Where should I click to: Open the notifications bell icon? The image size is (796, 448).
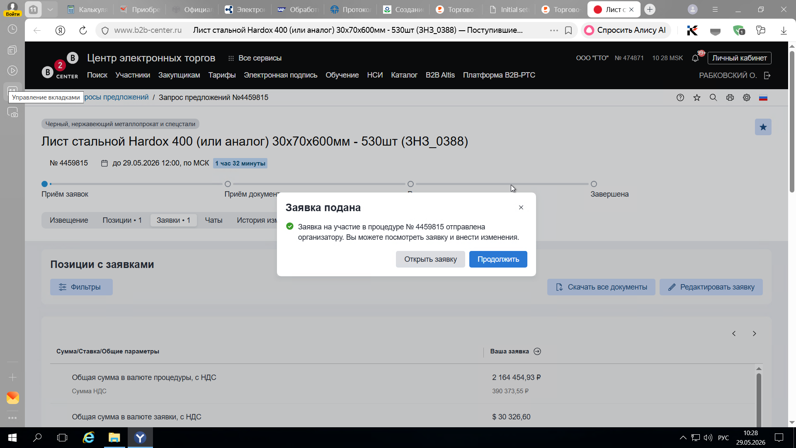[695, 58]
